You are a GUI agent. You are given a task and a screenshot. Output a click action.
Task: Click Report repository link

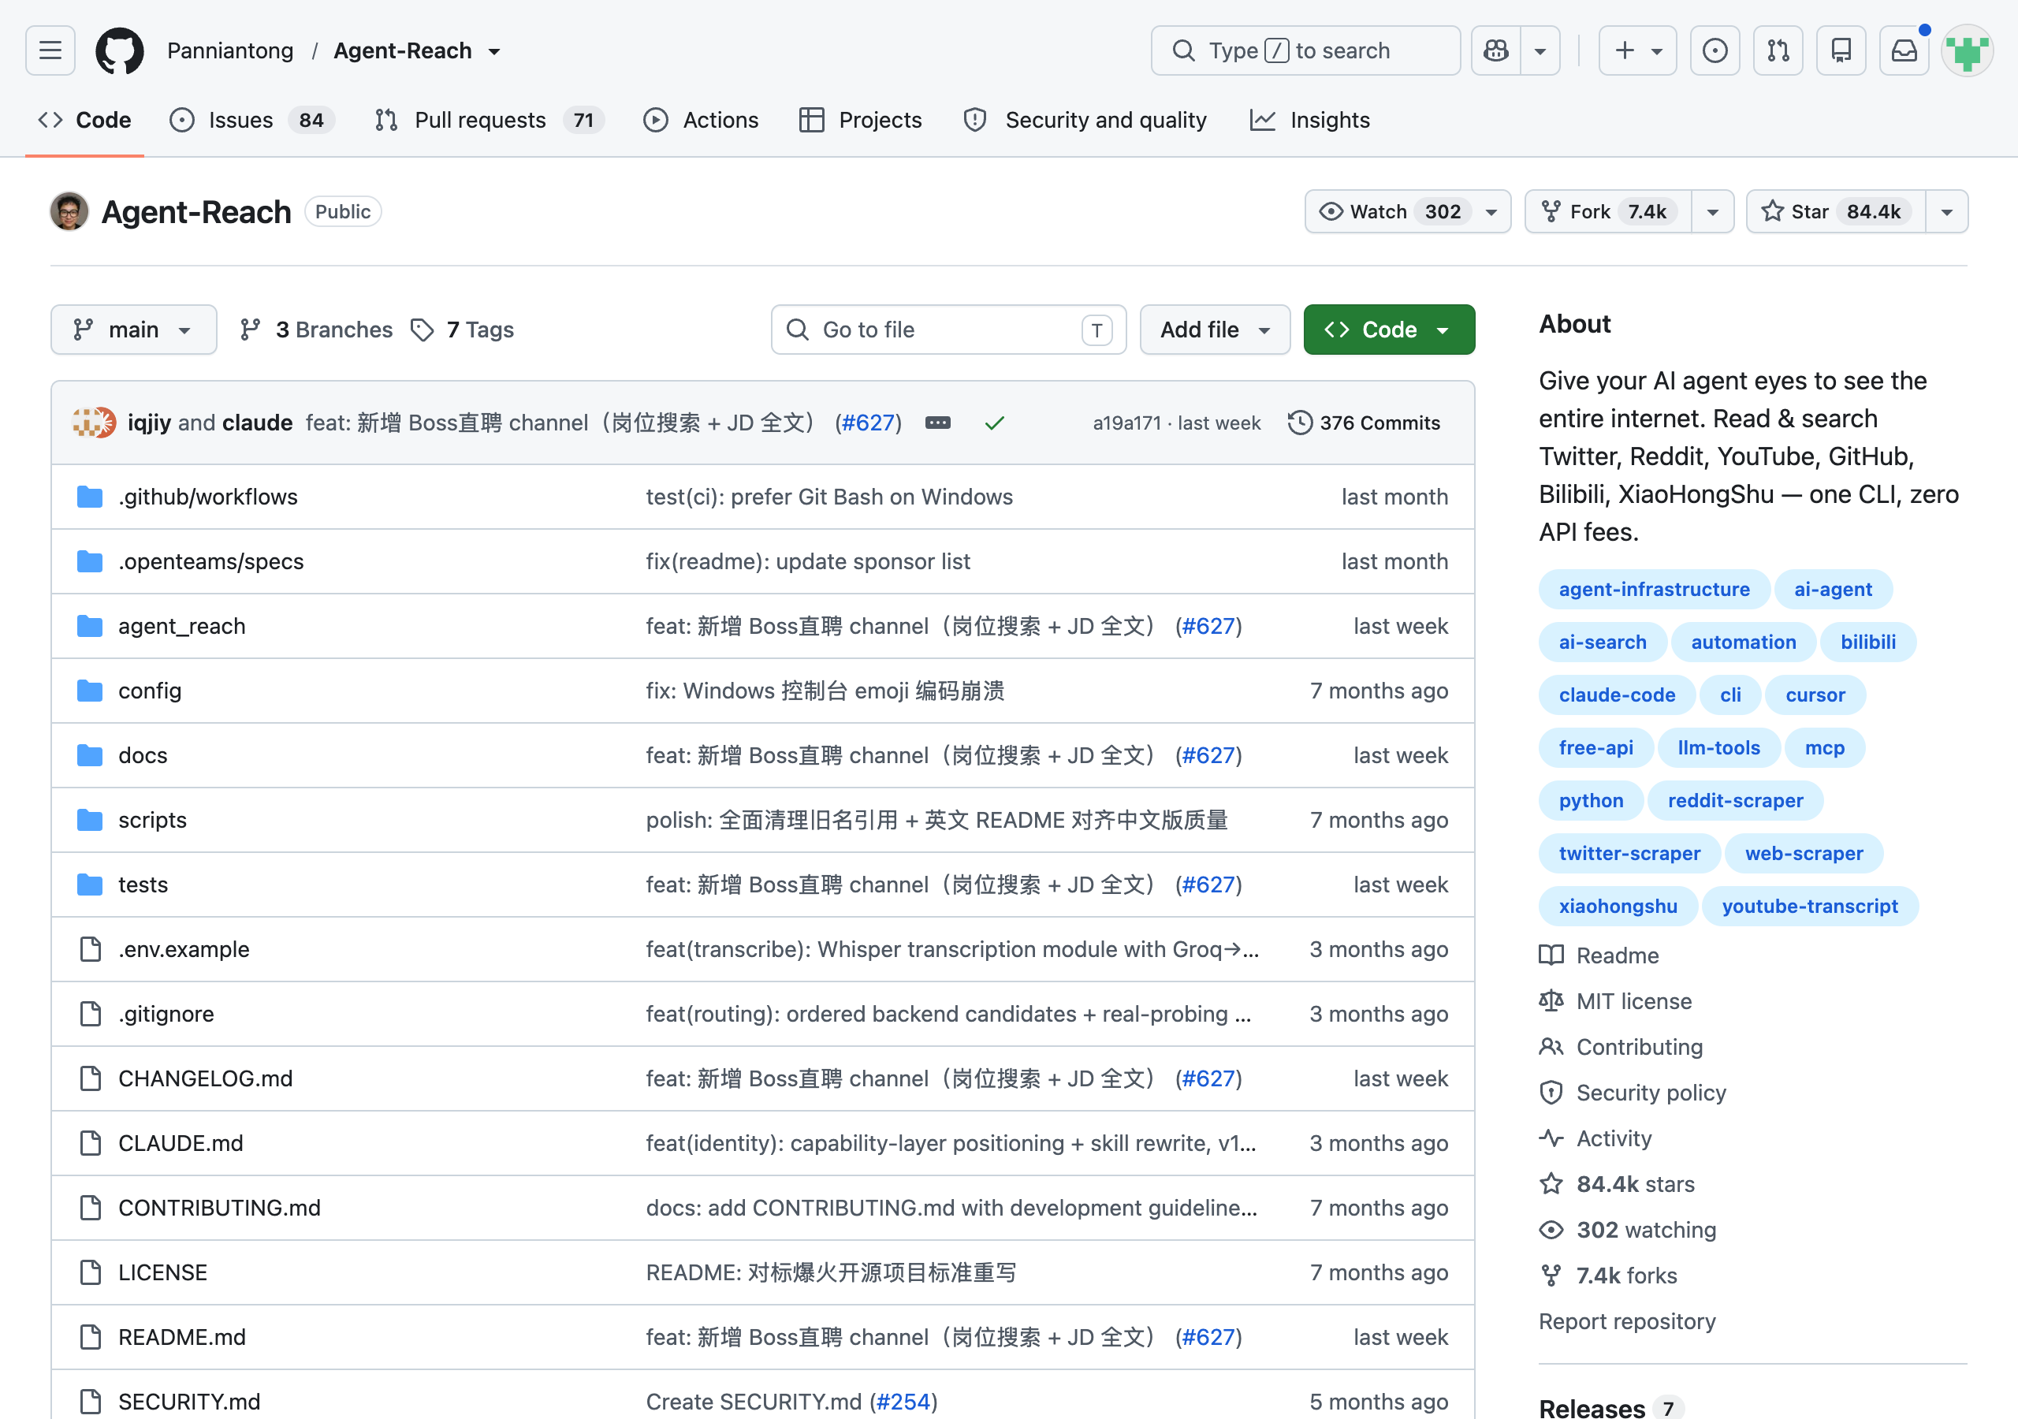[x=1627, y=1320]
